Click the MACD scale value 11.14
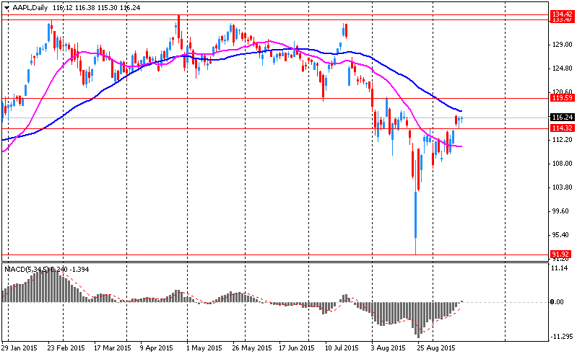The image size is (577, 354). coord(560,268)
